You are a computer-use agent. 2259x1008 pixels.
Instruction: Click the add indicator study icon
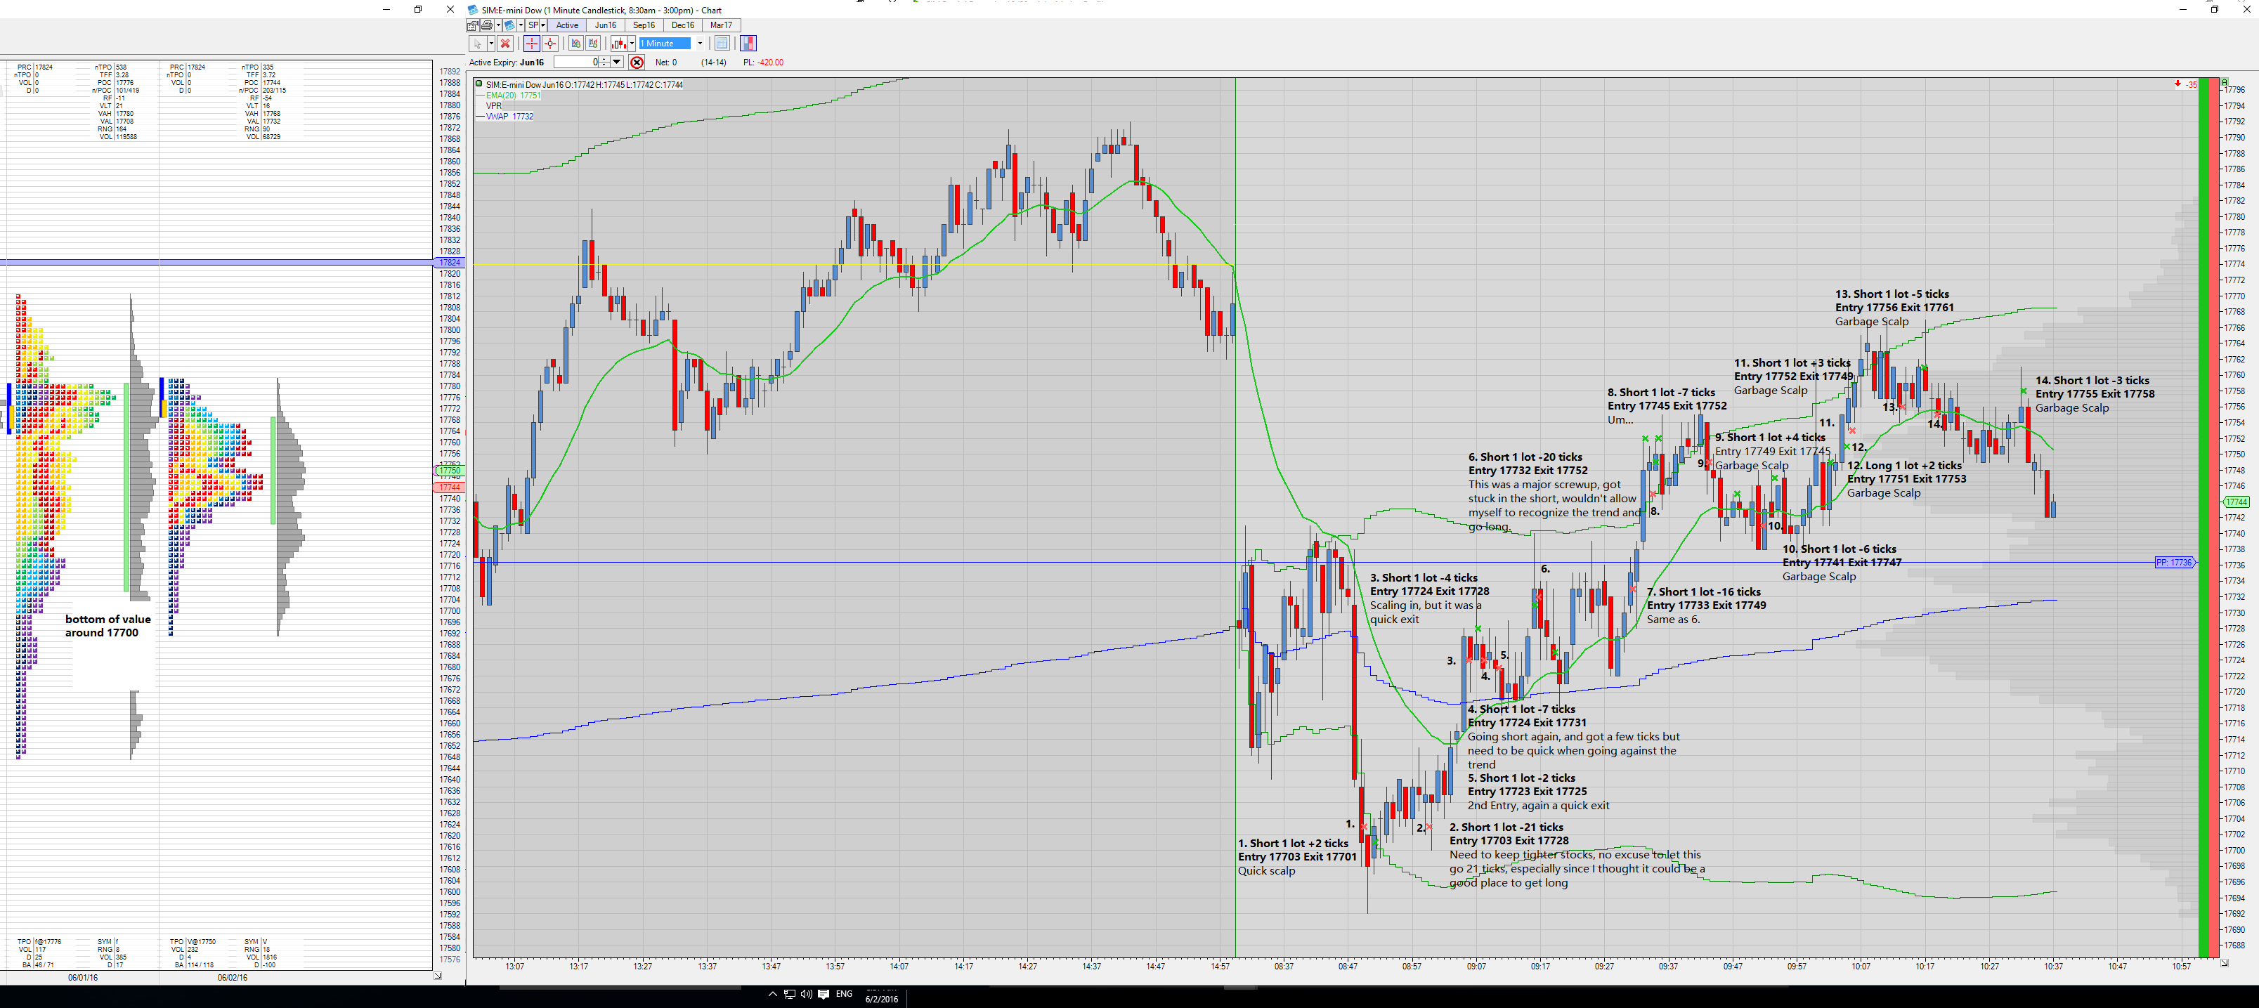coord(575,44)
